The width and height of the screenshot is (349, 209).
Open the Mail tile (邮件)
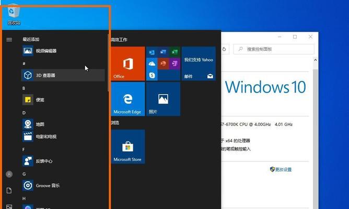pyautogui.click(x=199, y=63)
